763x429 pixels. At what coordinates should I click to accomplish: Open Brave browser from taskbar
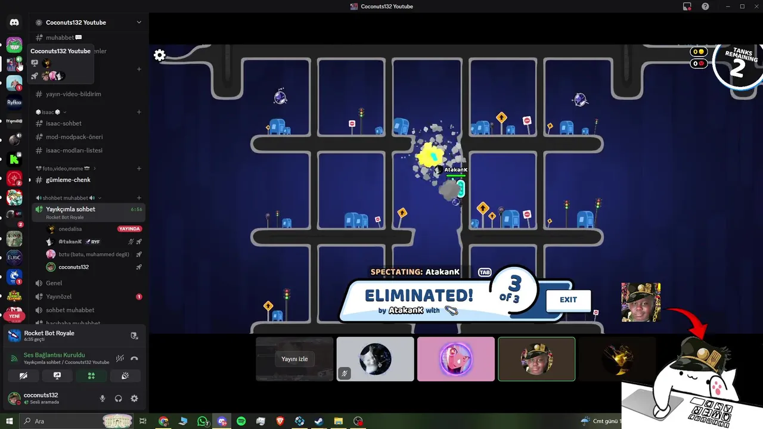pos(280,421)
